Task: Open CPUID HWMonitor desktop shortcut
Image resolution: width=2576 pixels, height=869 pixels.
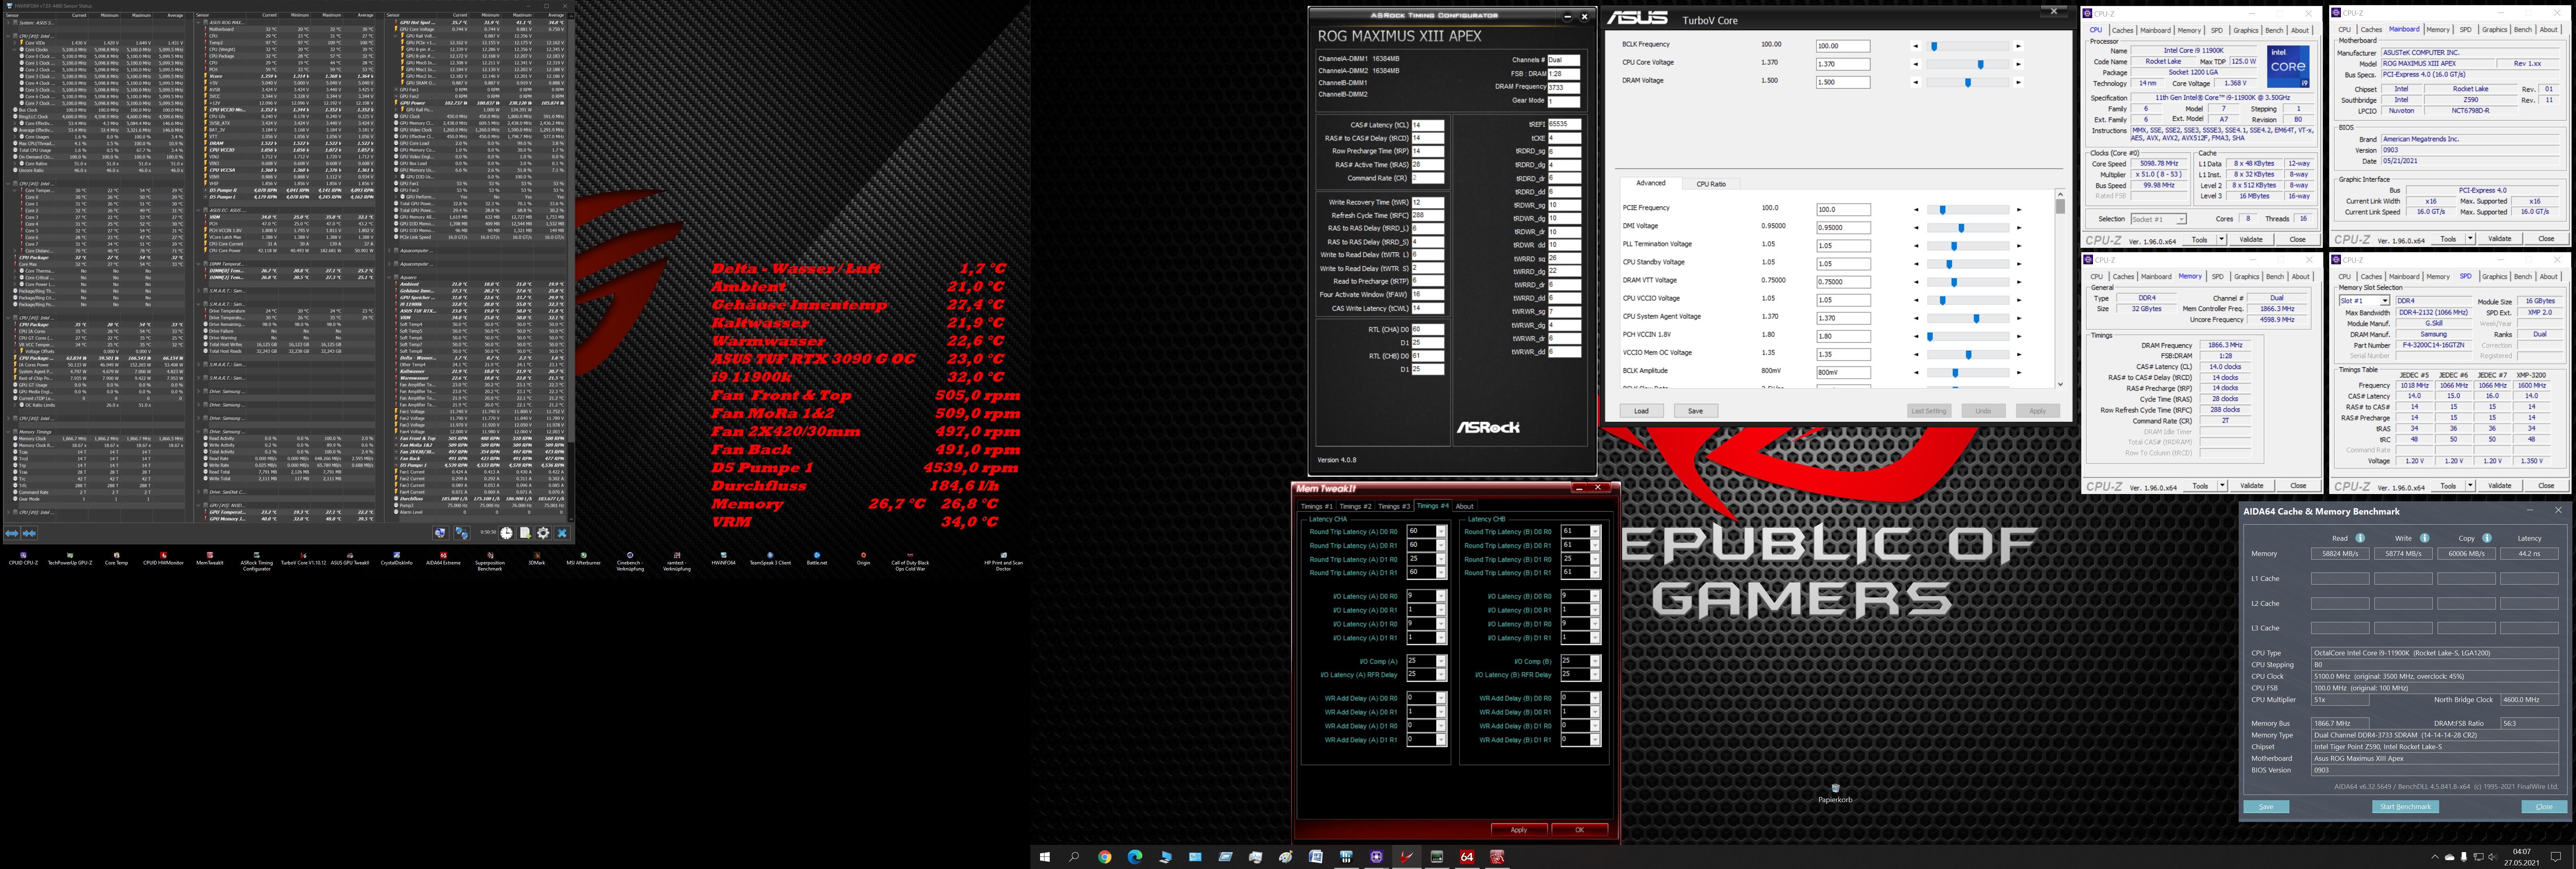Action: click(x=163, y=559)
